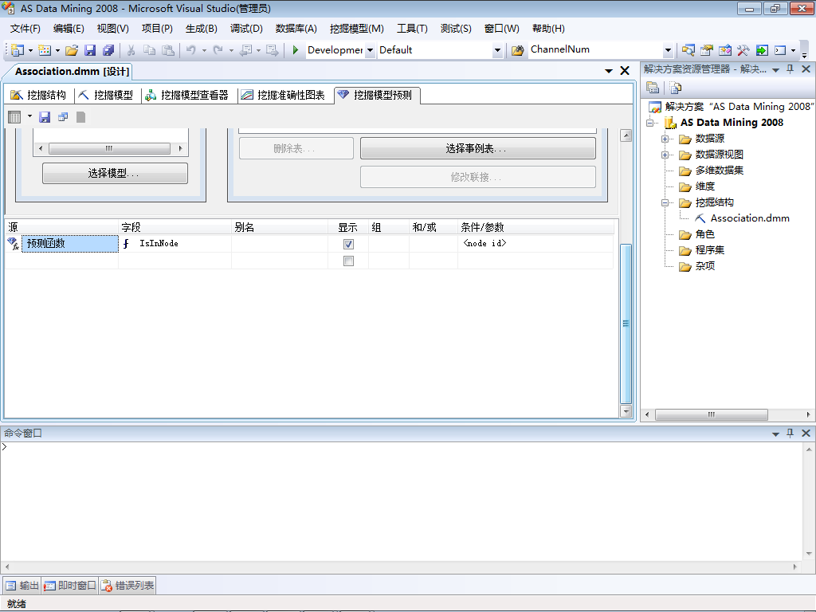The height and width of the screenshot is (612, 816).
Task: Switch to the 输出 panel tab
Action: [22, 586]
